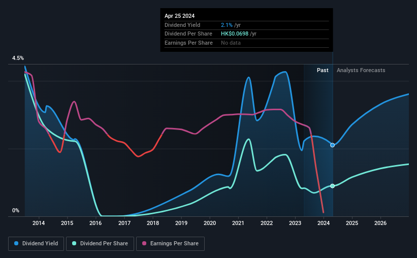Toggle the Earnings Per Share legend button
The width and height of the screenshot is (417, 258).
pyautogui.click(x=170, y=244)
